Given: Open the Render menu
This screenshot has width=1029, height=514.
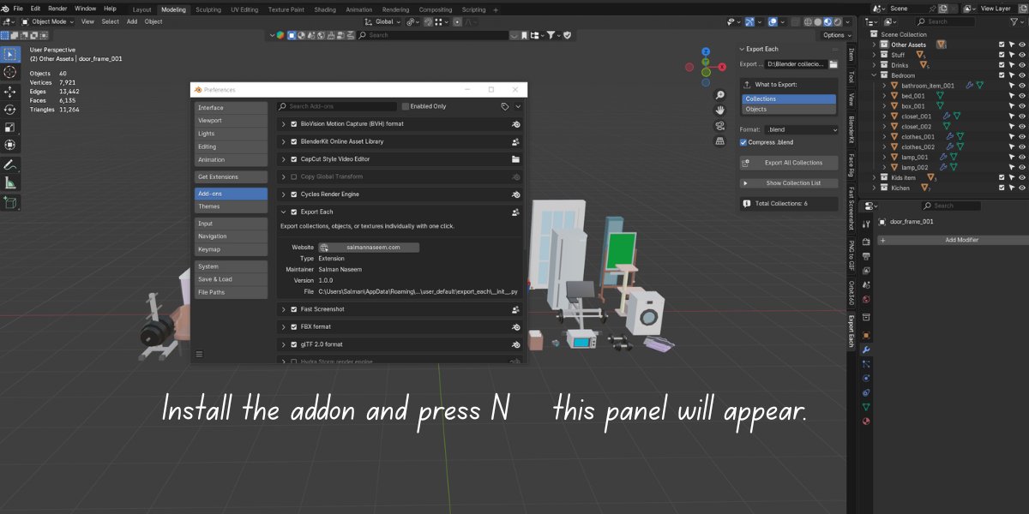Looking at the screenshot, I should pyautogui.click(x=57, y=8).
